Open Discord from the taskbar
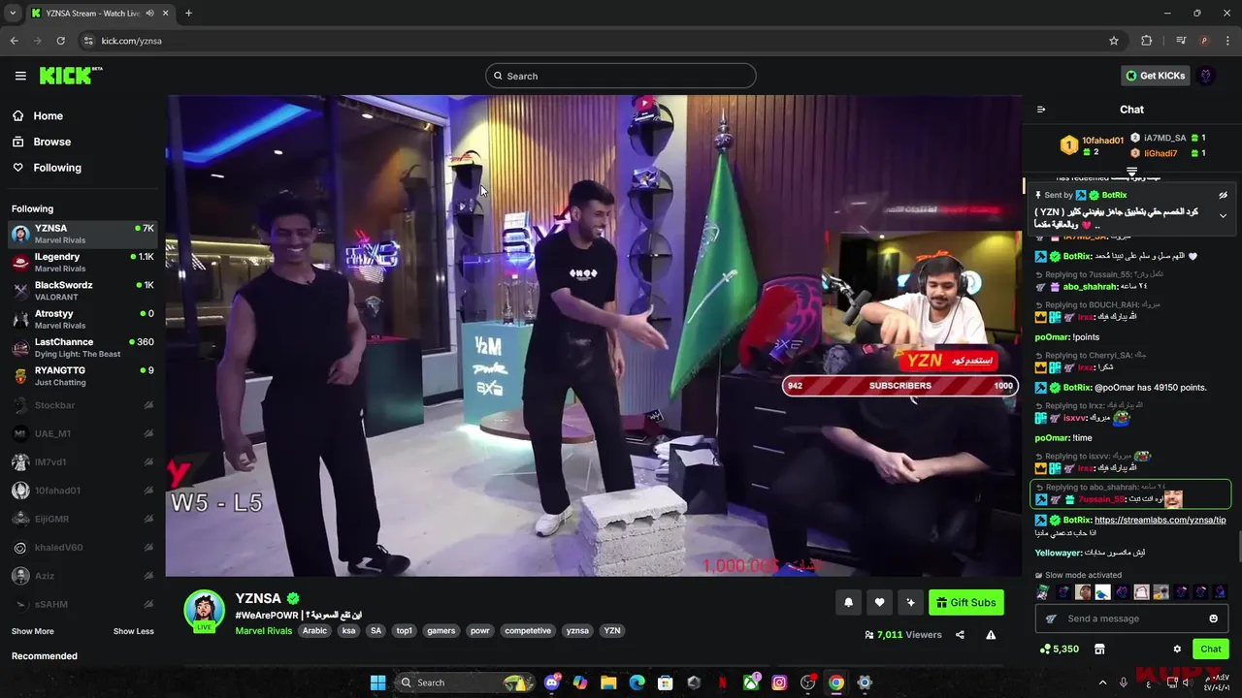This screenshot has width=1242, height=698. pos(552,682)
